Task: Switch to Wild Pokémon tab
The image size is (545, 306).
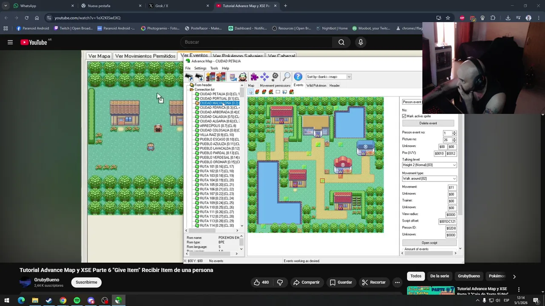Action: [316, 85]
